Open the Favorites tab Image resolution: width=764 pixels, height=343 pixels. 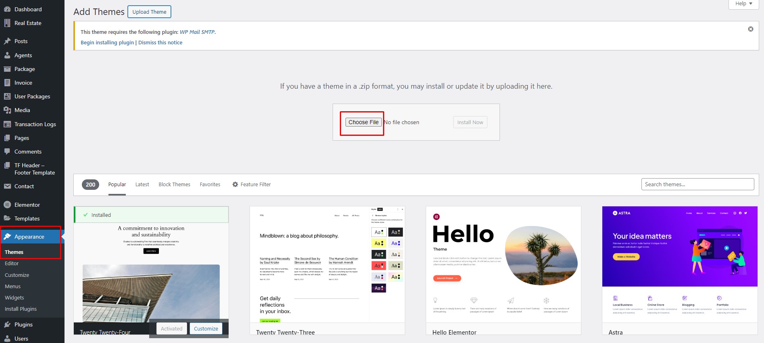[x=210, y=184]
